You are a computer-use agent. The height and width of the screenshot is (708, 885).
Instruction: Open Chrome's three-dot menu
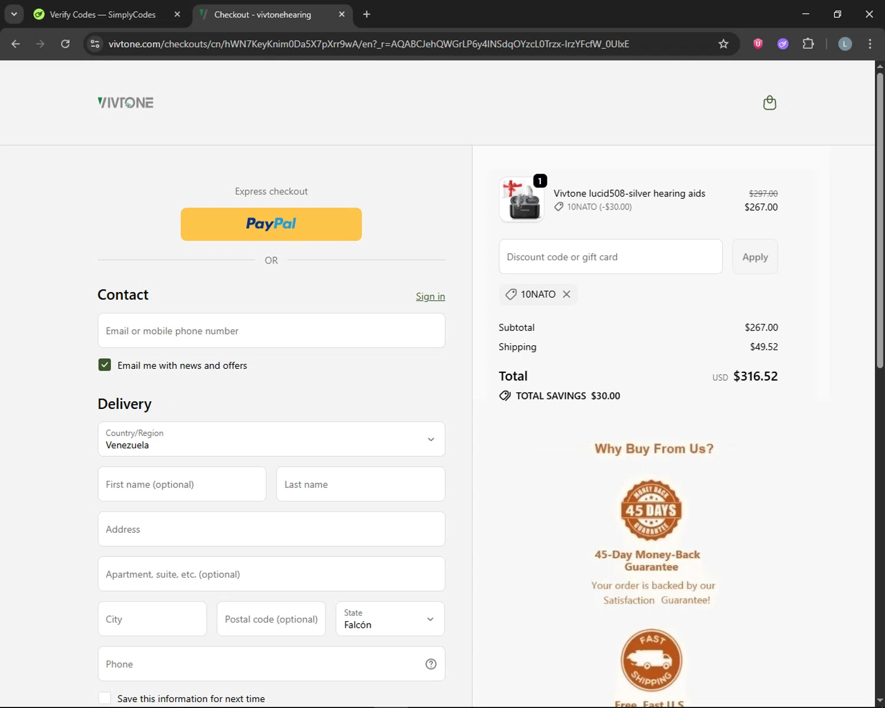click(870, 44)
